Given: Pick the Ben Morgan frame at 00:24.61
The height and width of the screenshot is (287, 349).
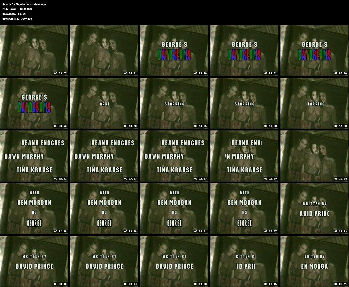Looking at the screenshot, I should [x=174, y=209].
